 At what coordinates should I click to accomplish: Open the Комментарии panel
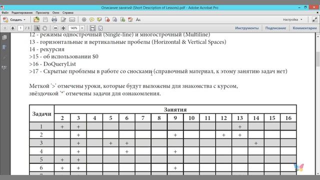click(x=304, y=28)
